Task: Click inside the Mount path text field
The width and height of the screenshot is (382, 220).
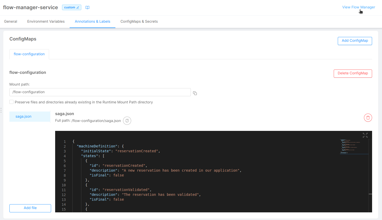Action: pos(100,92)
